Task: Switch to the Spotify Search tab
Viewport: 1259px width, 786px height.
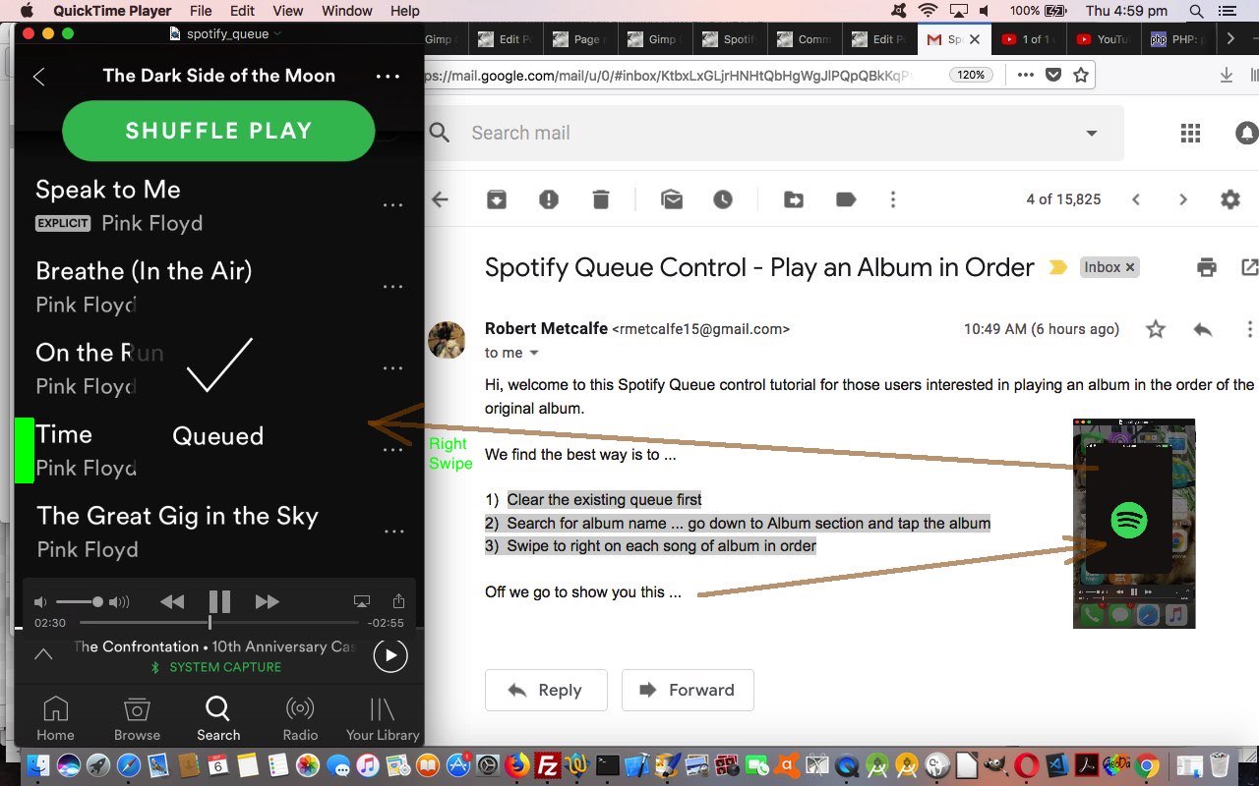Action: coord(218,718)
